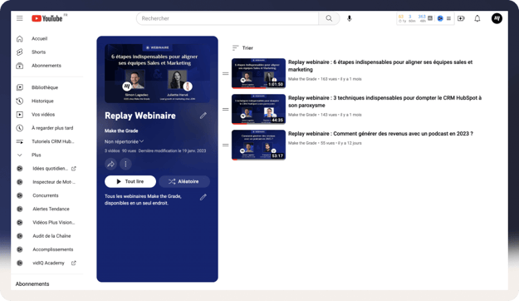
Task: Grab the reorder handle of 6 étapes video
Action: tap(225, 74)
